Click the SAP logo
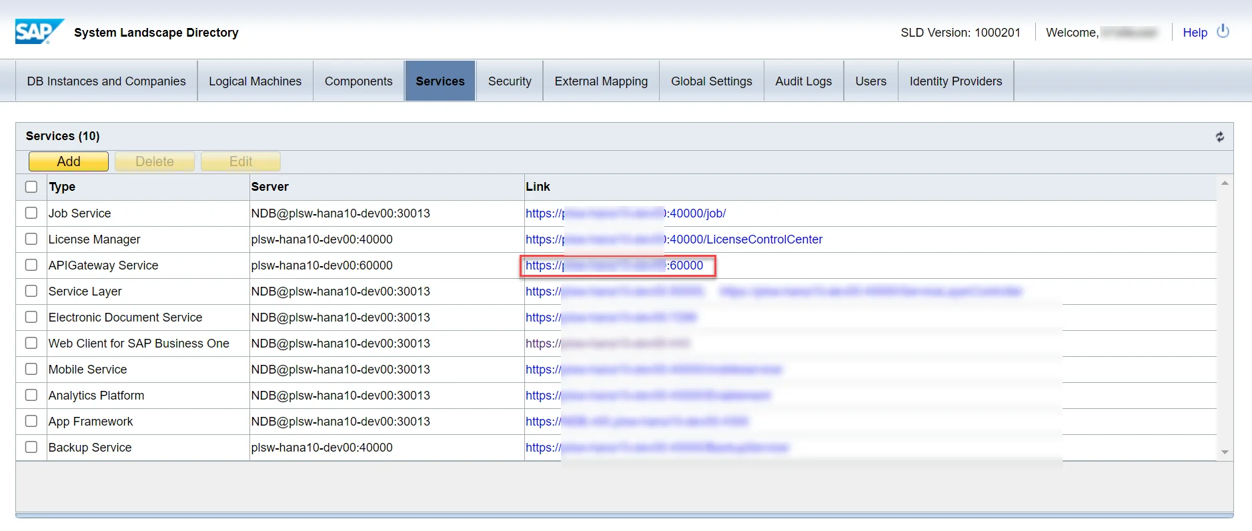The image size is (1252, 531). 39,31
